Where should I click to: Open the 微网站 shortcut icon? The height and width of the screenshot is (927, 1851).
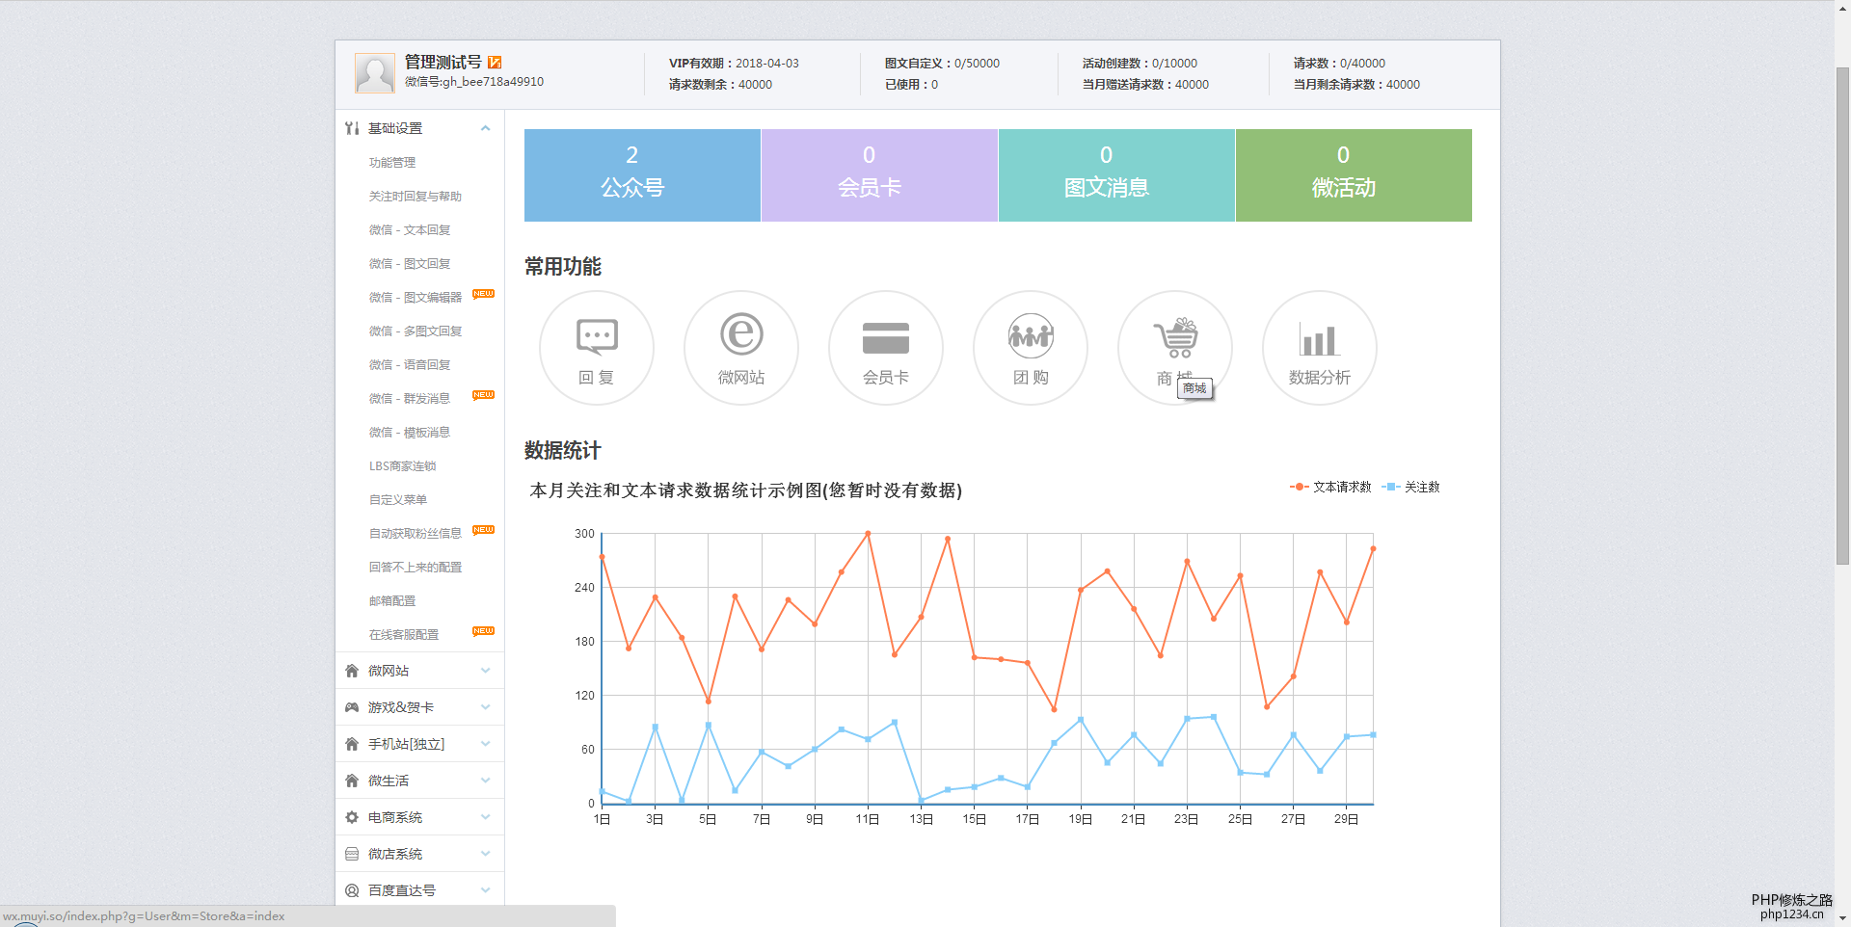[x=741, y=348]
